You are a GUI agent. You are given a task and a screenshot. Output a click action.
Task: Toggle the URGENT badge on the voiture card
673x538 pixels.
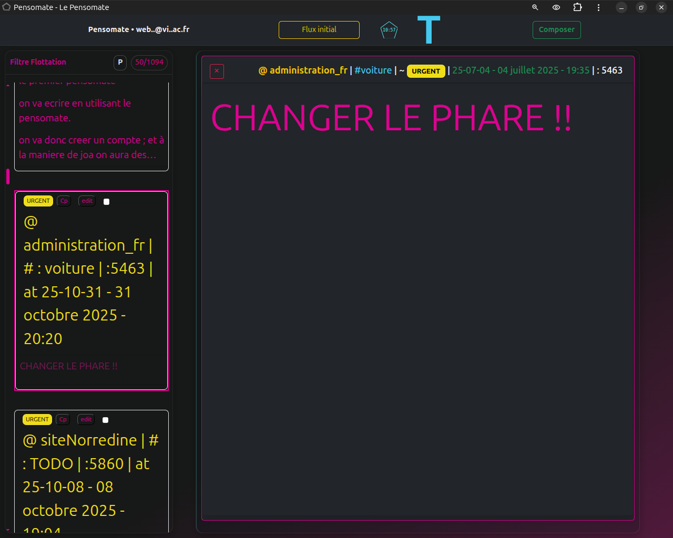tap(38, 201)
